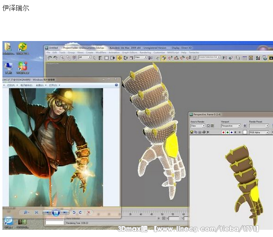Open the Curve Editor icon
Image resolution: width=273 pixels, height=237 pixels.
pyautogui.click(x=244, y=58)
